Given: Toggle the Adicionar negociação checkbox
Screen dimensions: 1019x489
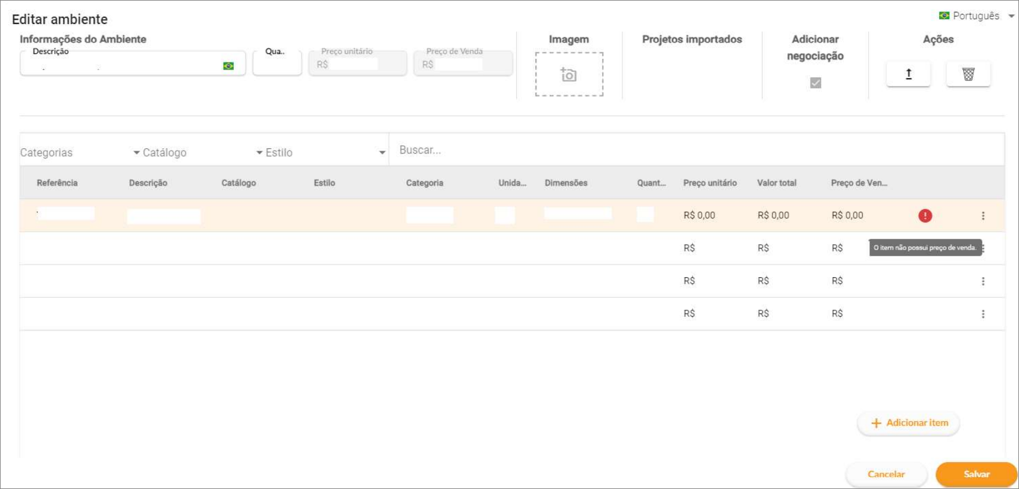Looking at the screenshot, I should [x=815, y=83].
